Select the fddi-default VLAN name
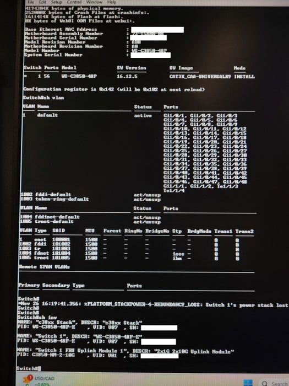289x386 pixels. tap(53, 195)
